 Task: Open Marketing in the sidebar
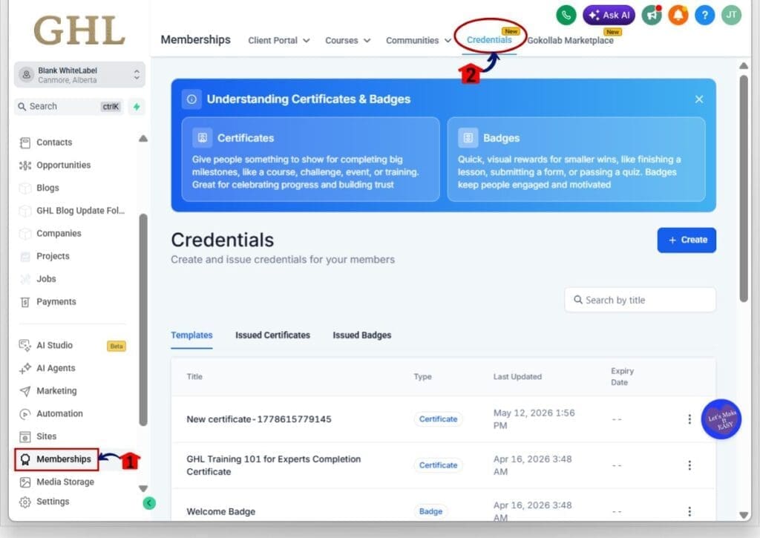(x=56, y=390)
